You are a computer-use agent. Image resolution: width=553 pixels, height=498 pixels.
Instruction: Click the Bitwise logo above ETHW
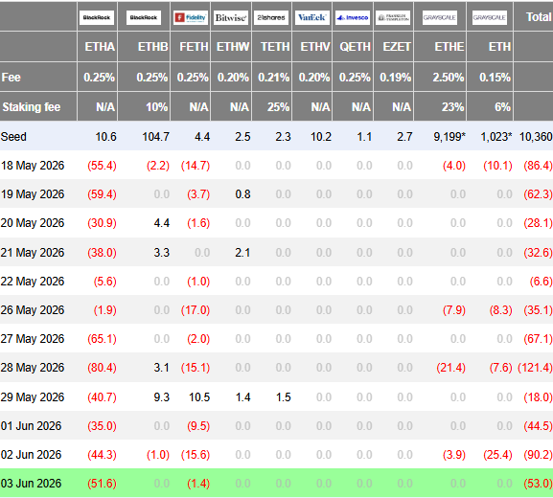pos(231,17)
